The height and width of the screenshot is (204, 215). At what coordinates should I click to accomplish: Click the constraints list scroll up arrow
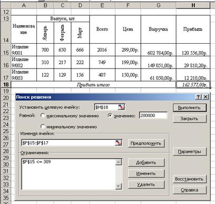[119, 162]
